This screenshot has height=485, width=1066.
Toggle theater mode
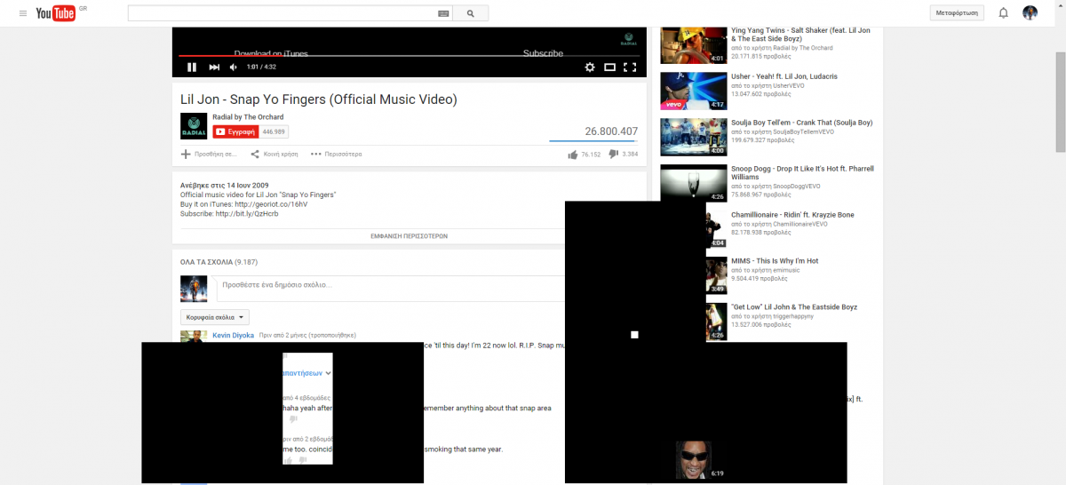point(609,67)
